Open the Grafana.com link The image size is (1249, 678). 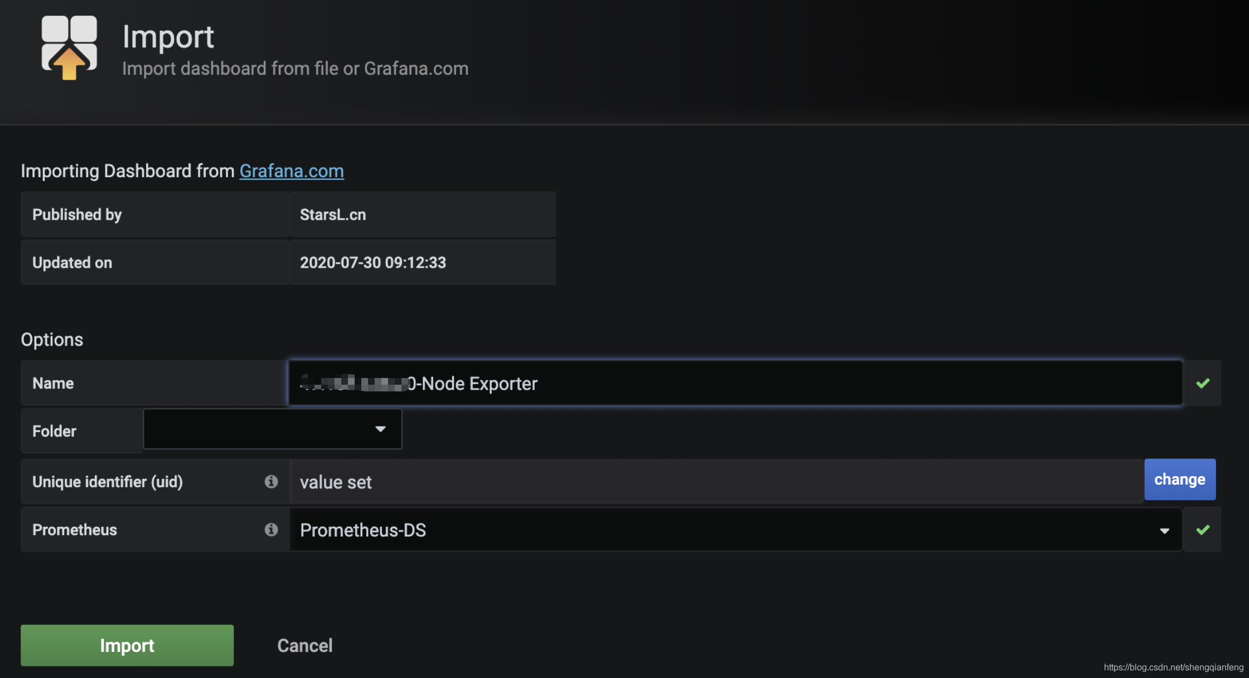(x=292, y=171)
